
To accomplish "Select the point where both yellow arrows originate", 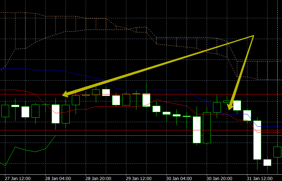I will click(253, 36).
